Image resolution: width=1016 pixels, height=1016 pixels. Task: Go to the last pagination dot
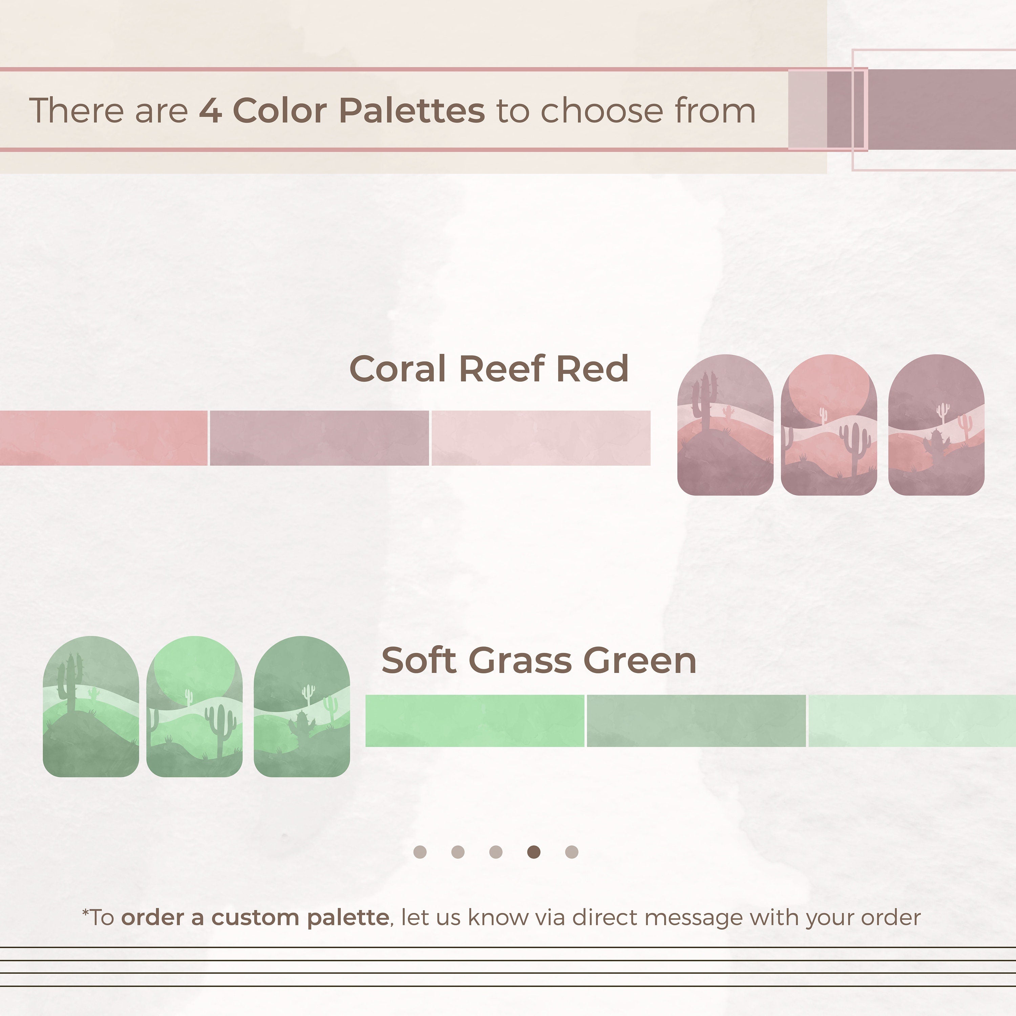click(572, 852)
